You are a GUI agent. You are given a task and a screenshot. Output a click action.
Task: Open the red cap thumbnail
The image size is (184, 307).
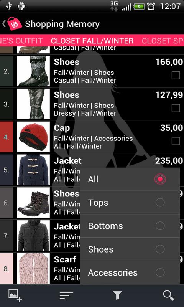pyautogui.click(x=33, y=137)
